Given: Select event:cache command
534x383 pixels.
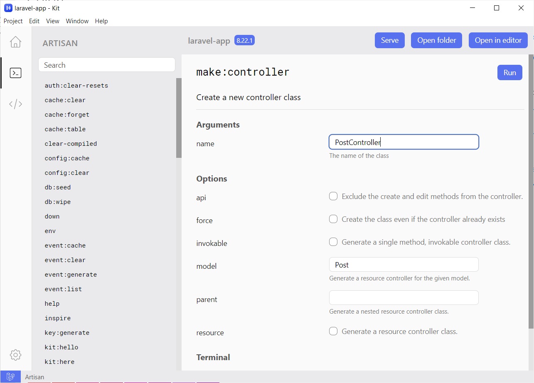Looking at the screenshot, I should click(x=65, y=246).
